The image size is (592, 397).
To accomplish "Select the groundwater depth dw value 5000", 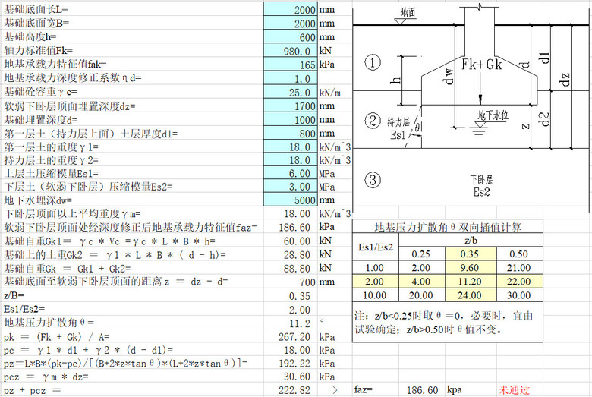I will (x=289, y=200).
